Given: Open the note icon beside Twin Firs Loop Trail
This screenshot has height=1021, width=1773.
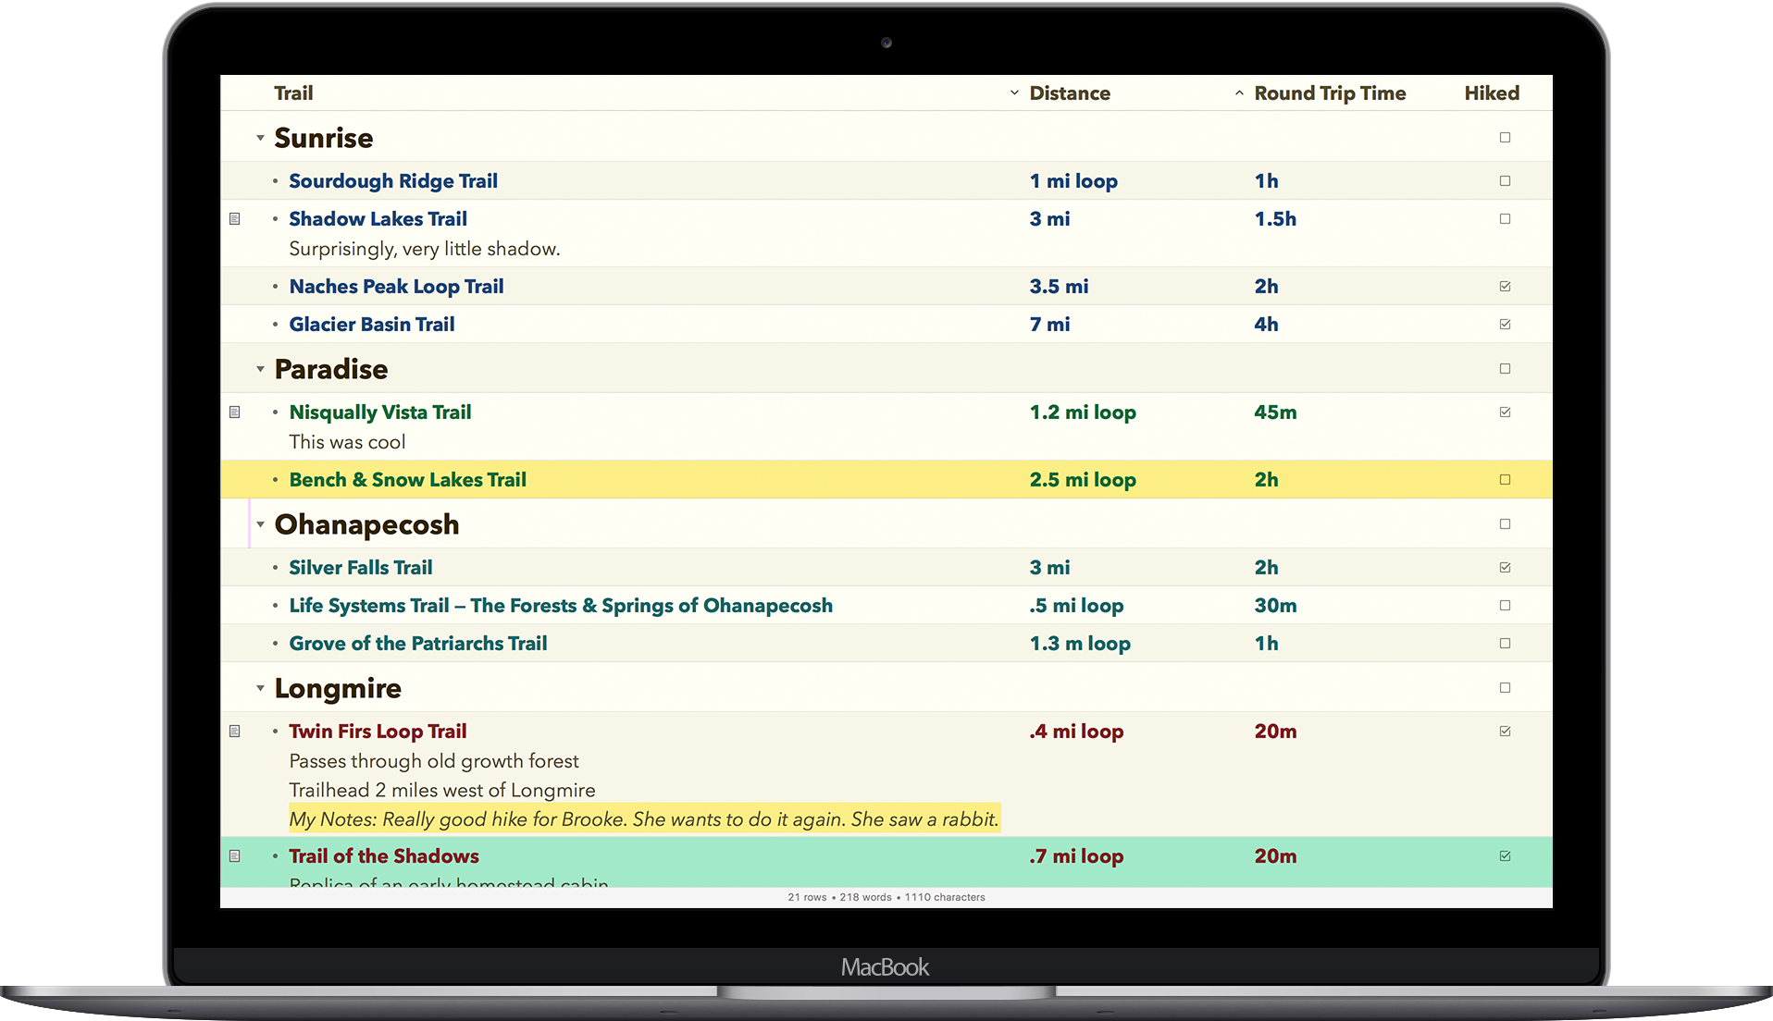Looking at the screenshot, I should [x=234, y=732].
